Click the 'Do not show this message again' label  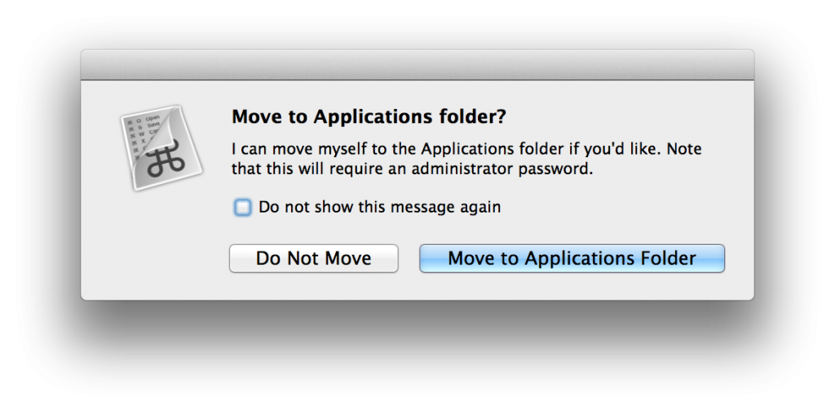point(379,207)
